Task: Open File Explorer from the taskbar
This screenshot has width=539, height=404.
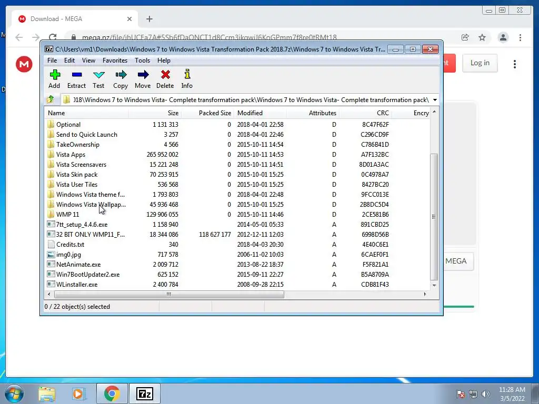Action: (x=47, y=393)
